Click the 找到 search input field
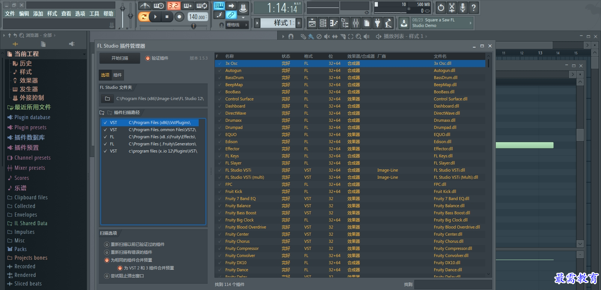This screenshot has width=601, height=290. tap(453, 284)
